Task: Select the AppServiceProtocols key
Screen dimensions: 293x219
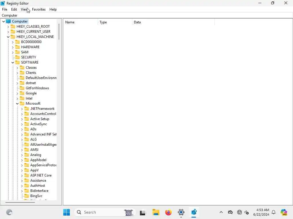Action: (43, 165)
